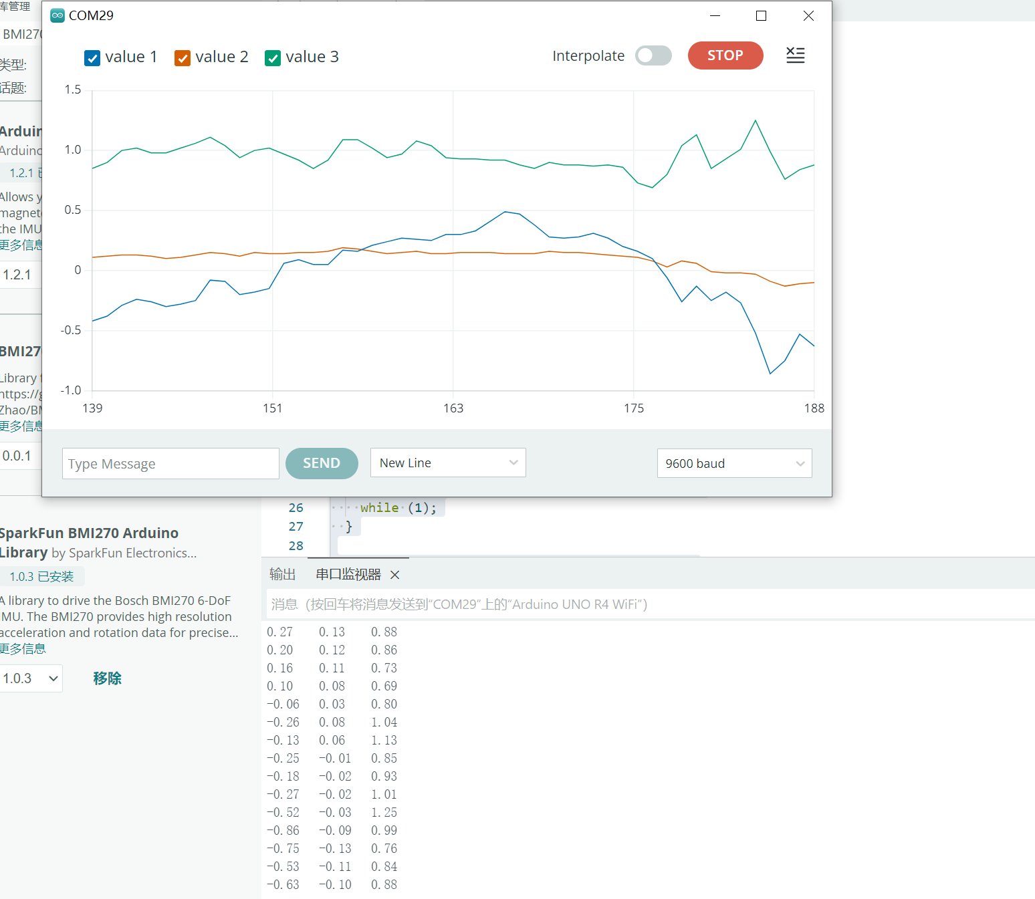
Task: Open the New Line ending dropdown
Action: 448,463
